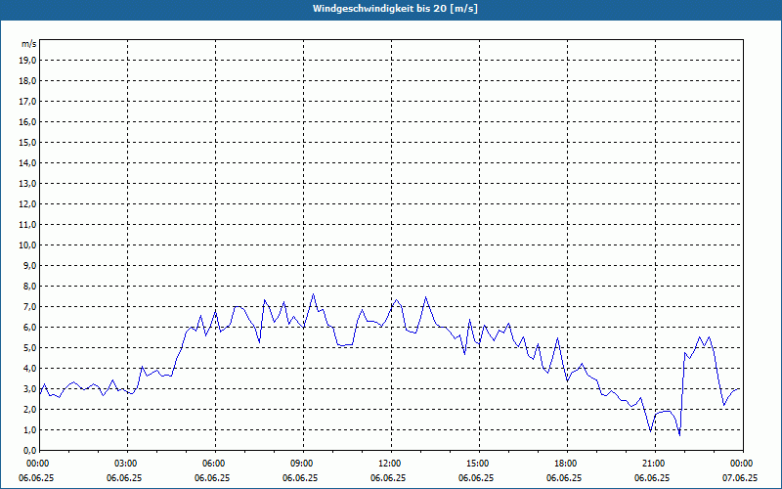
Task: Click the '18:00' time axis label
Action: [x=568, y=464]
